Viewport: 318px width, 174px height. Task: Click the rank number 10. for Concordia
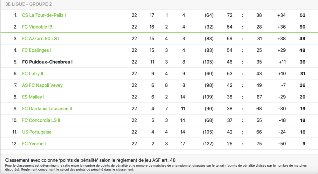click(x=15, y=120)
